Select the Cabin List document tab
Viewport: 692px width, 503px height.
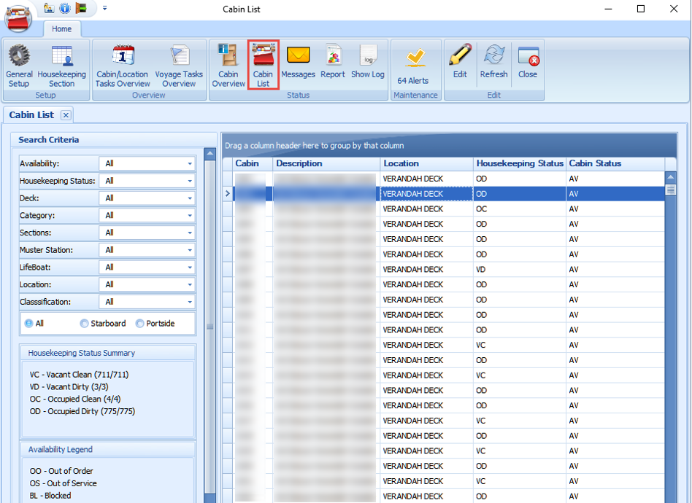click(x=32, y=114)
